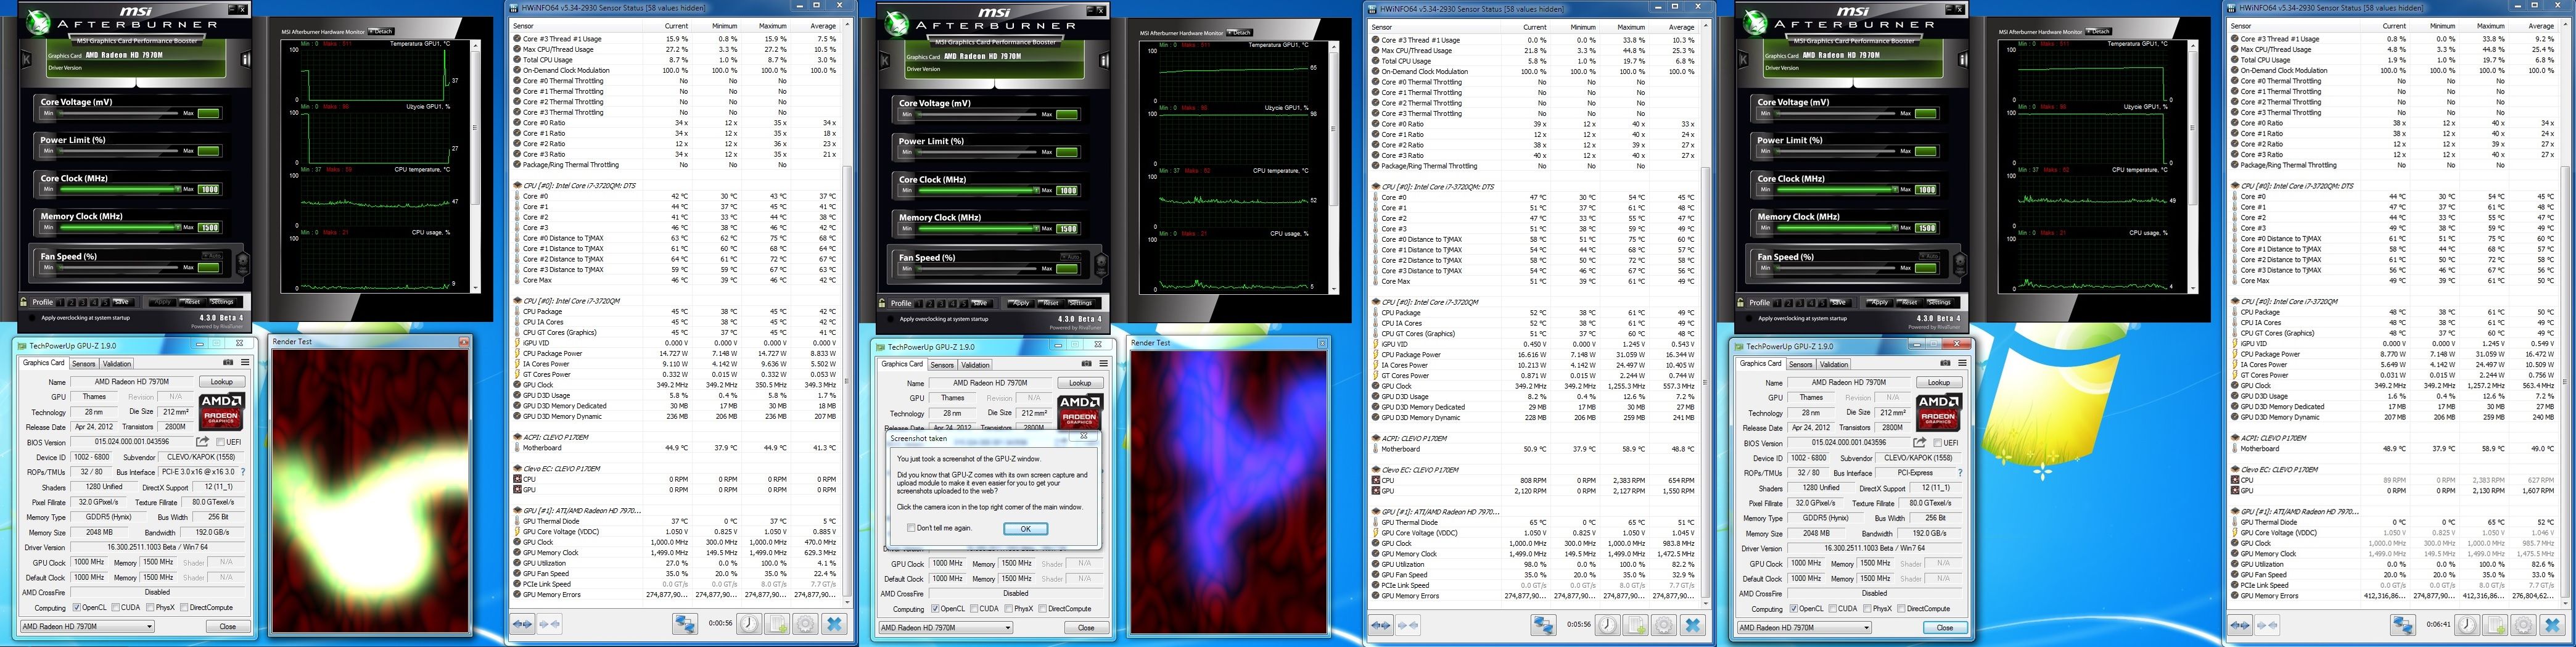Click the clock reset icon beside 0:06:41 timer

coord(2467,625)
